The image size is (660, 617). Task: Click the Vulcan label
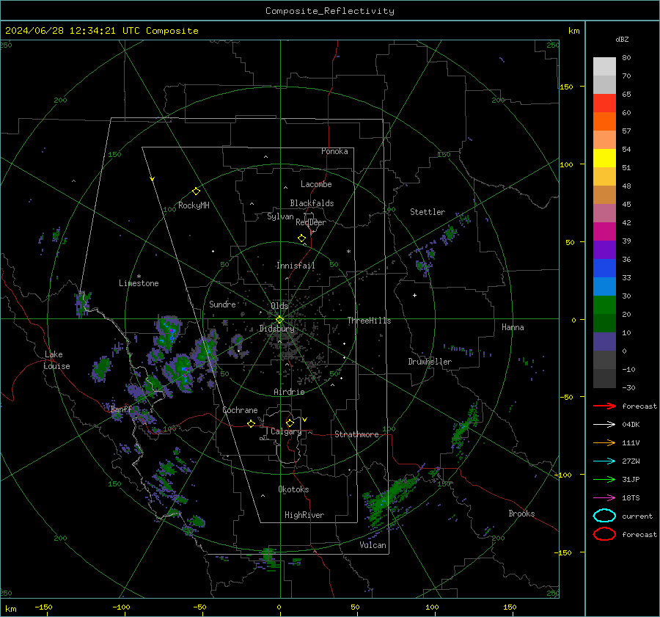[x=373, y=545]
